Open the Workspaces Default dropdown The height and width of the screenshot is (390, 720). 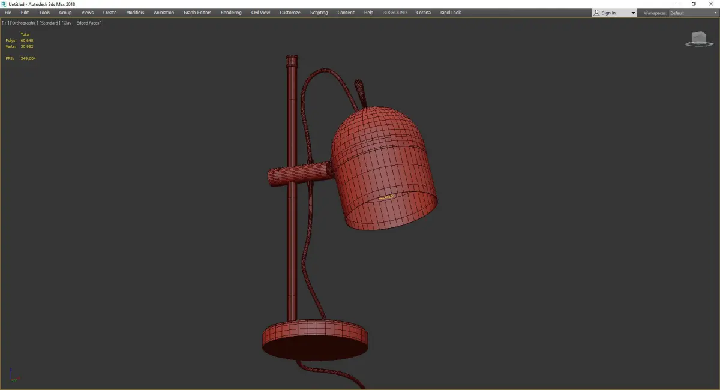tap(693, 13)
